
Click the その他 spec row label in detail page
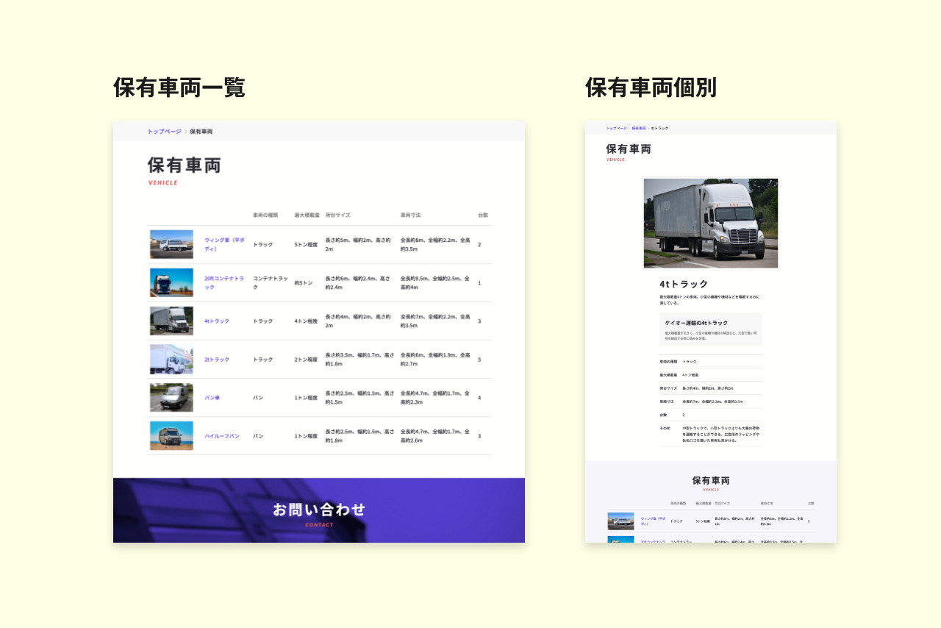click(665, 428)
